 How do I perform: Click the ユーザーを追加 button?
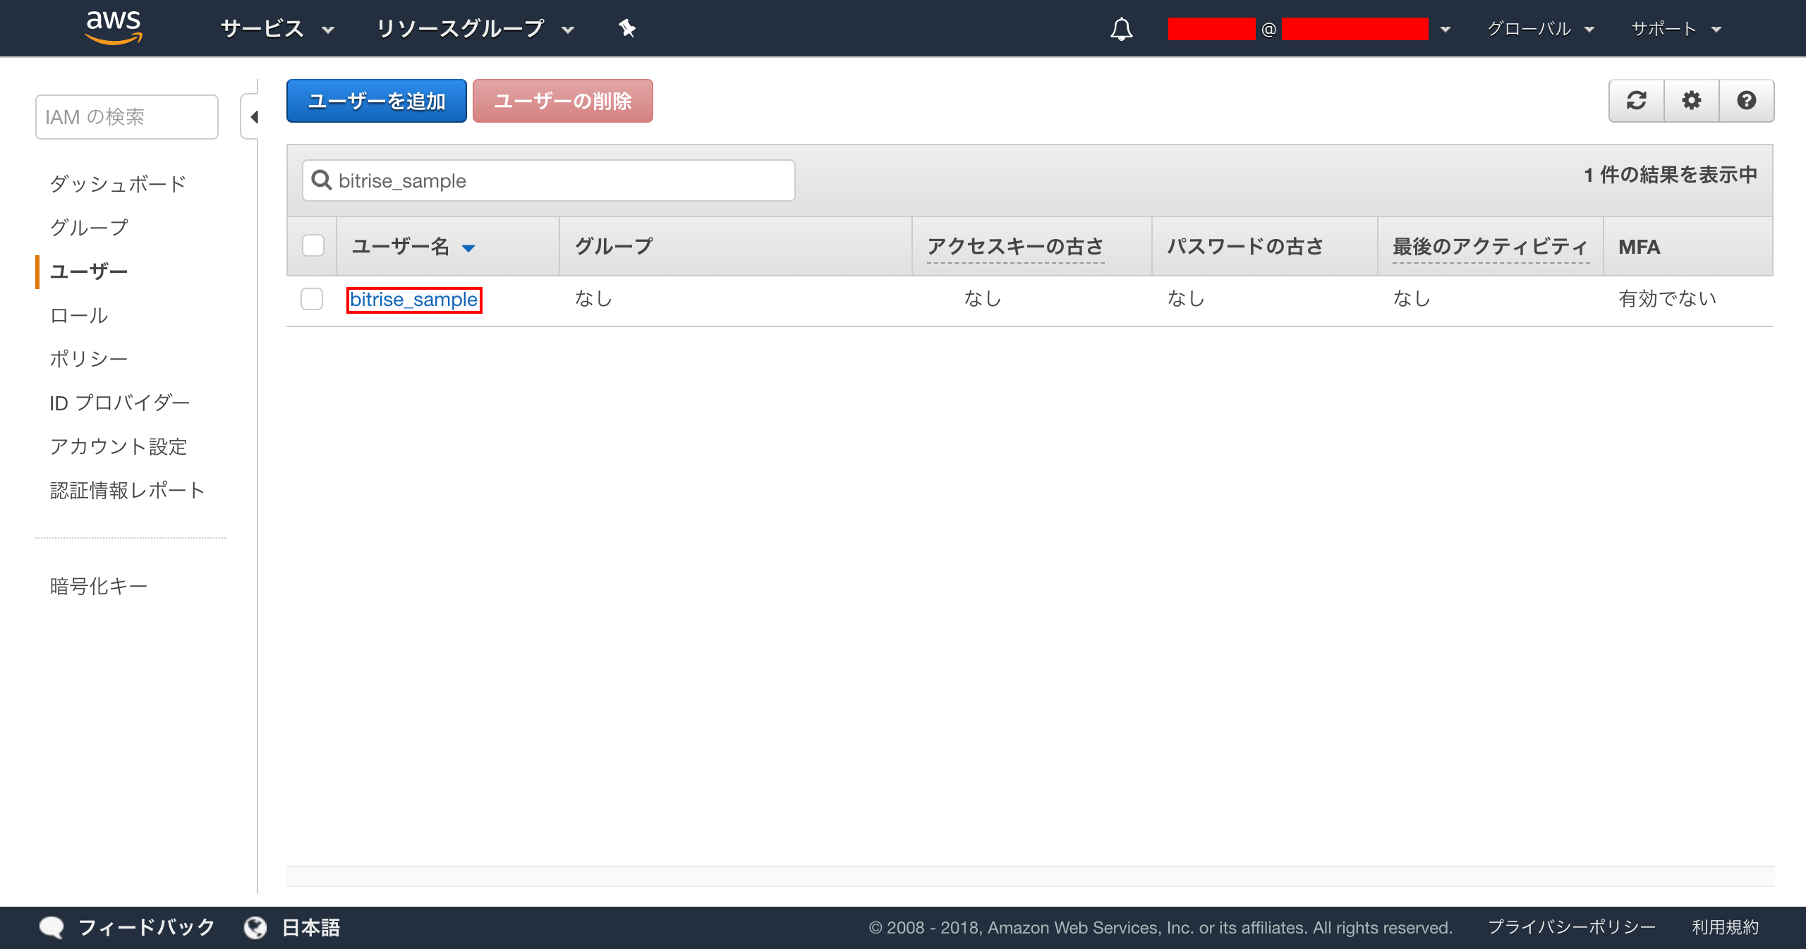coord(376,101)
